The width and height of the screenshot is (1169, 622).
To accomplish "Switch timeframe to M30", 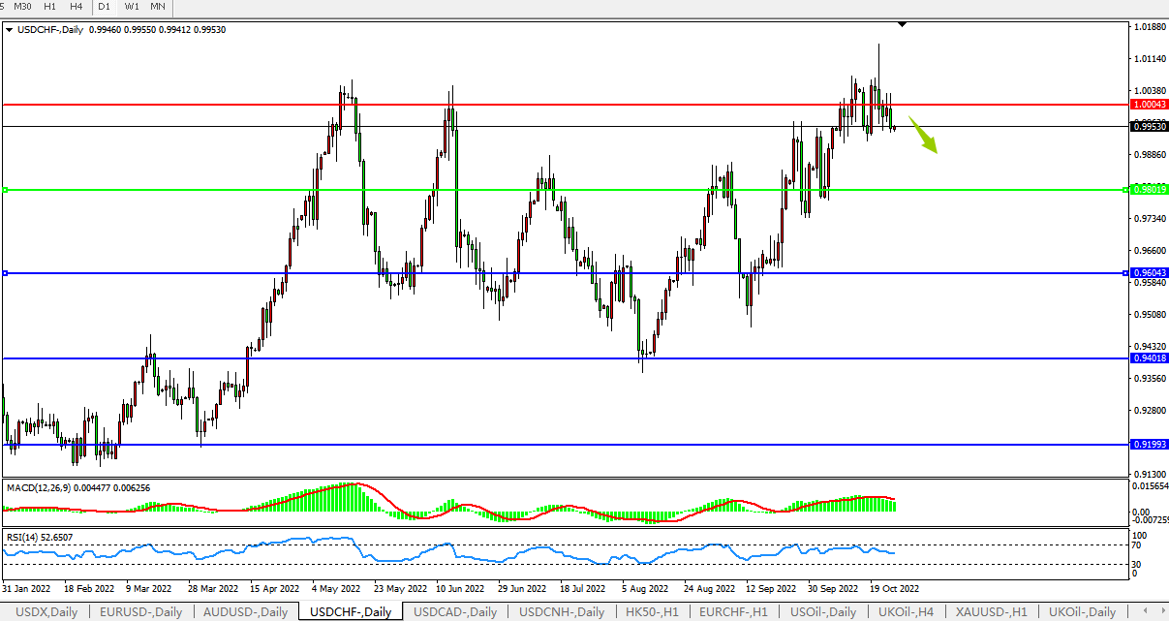I will point(22,7).
